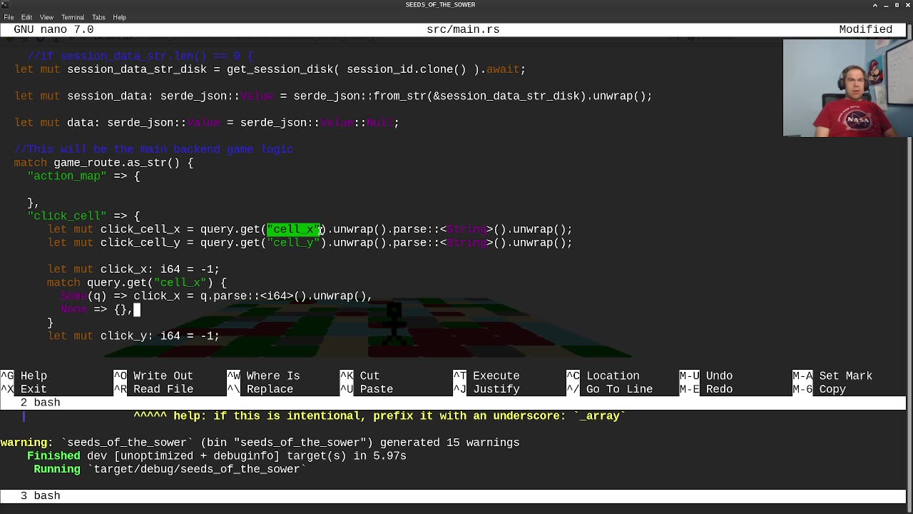
Task: Click 'Some(q) => click_x' line
Action: [216, 296]
